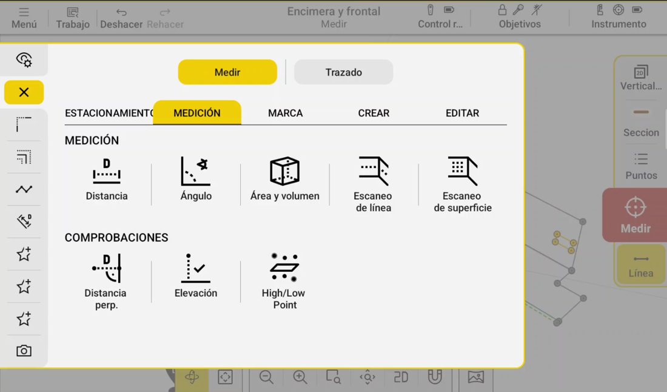Go to the MARCA tab

coord(286,113)
